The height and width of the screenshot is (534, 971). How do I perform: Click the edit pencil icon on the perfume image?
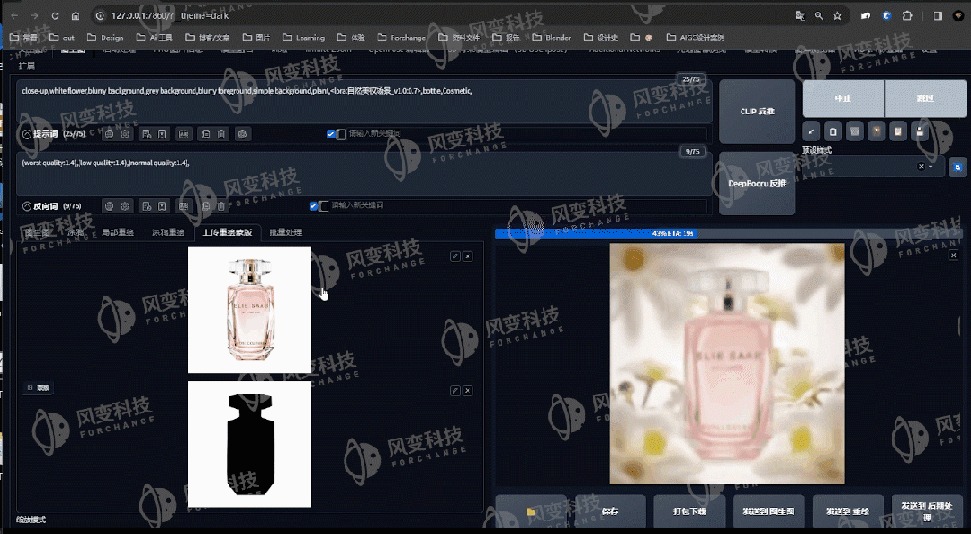click(455, 257)
